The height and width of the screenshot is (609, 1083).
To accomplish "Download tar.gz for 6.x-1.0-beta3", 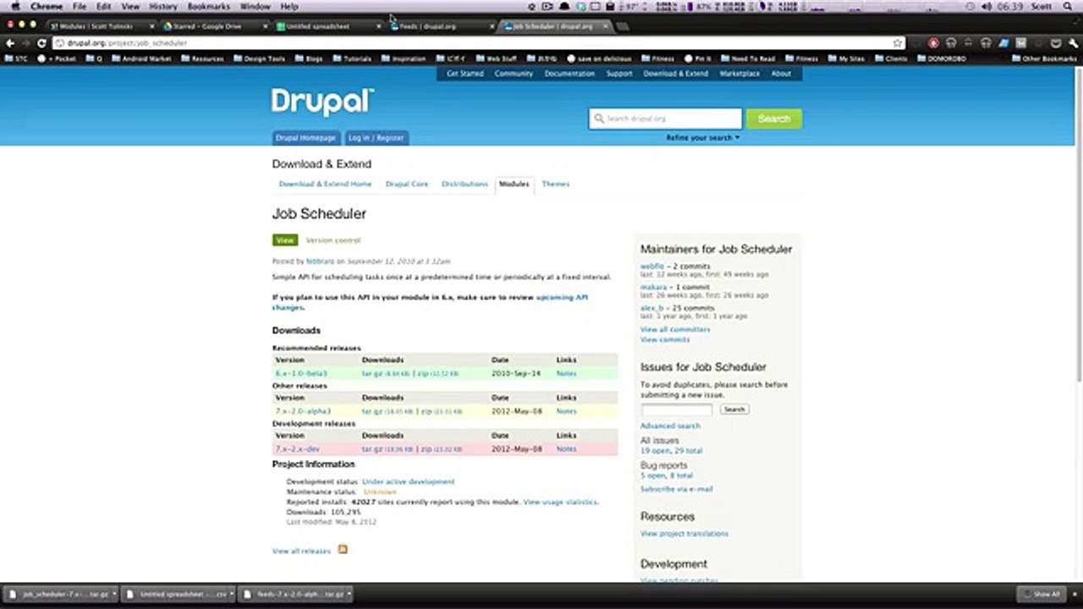I will pos(371,373).
